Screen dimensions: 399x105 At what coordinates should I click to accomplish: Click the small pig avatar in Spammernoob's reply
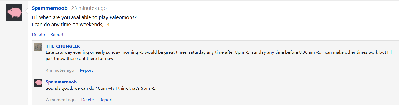click(x=38, y=83)
